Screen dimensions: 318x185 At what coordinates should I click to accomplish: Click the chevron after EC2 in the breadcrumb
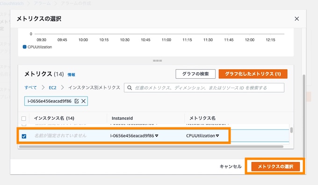pyautogui.click(x=63, y=88)
